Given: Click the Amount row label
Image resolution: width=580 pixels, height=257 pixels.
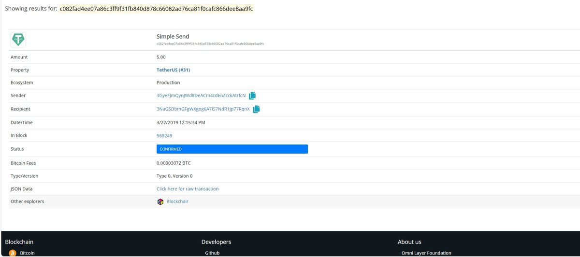Looking at the screenshot, I should point(19,57).
